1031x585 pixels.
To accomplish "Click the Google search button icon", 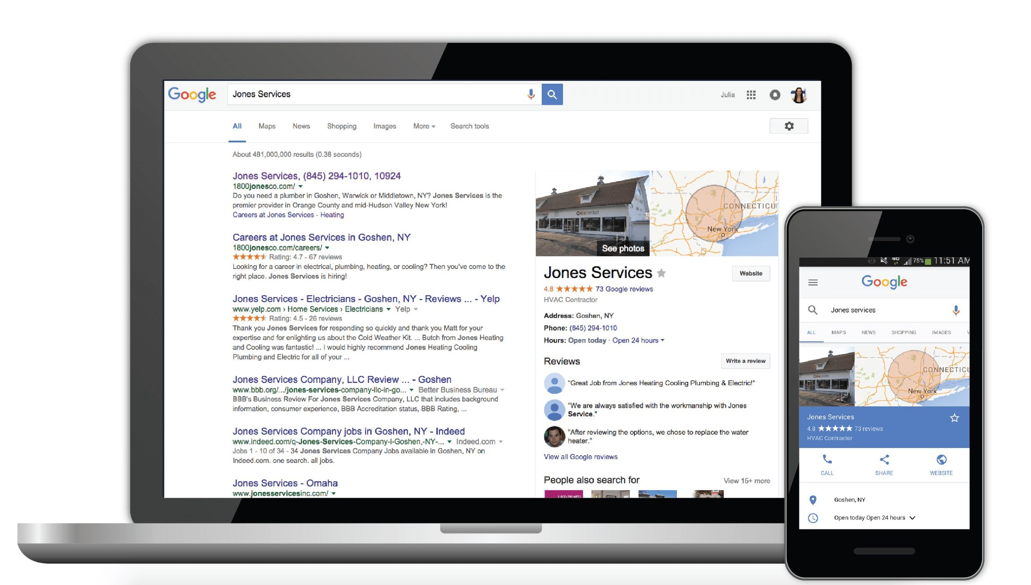I will coord(552,94).
